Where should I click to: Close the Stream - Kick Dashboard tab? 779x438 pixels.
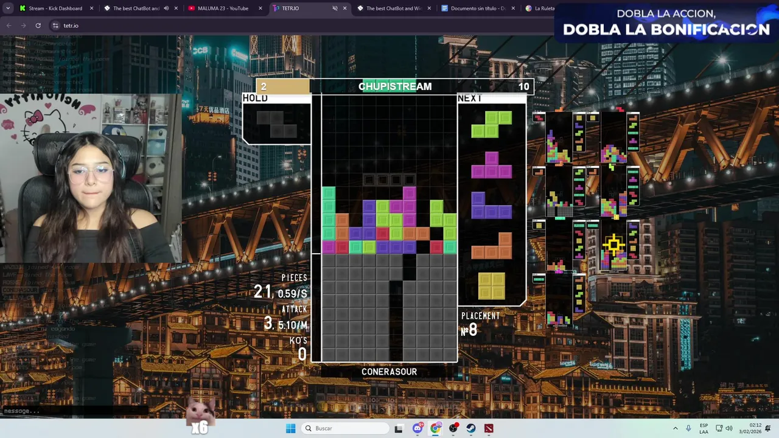(92, 9)
